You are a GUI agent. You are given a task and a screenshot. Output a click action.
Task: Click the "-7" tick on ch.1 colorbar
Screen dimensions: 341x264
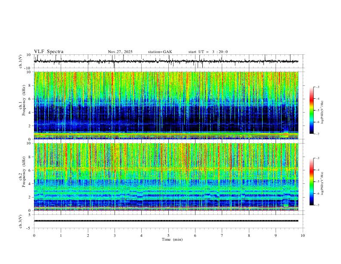[x=317, y=134]
